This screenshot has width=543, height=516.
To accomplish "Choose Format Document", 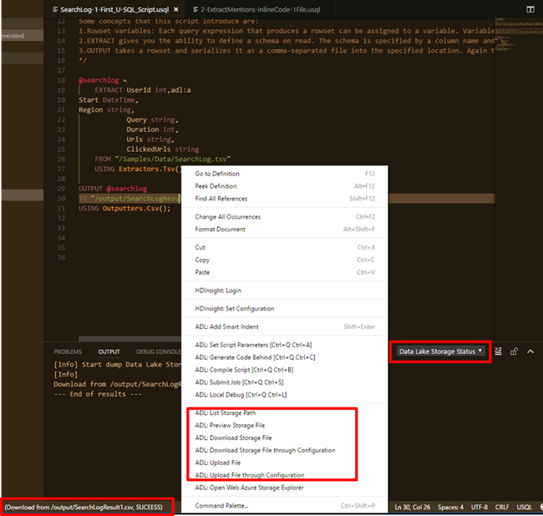I will point(285,229).
